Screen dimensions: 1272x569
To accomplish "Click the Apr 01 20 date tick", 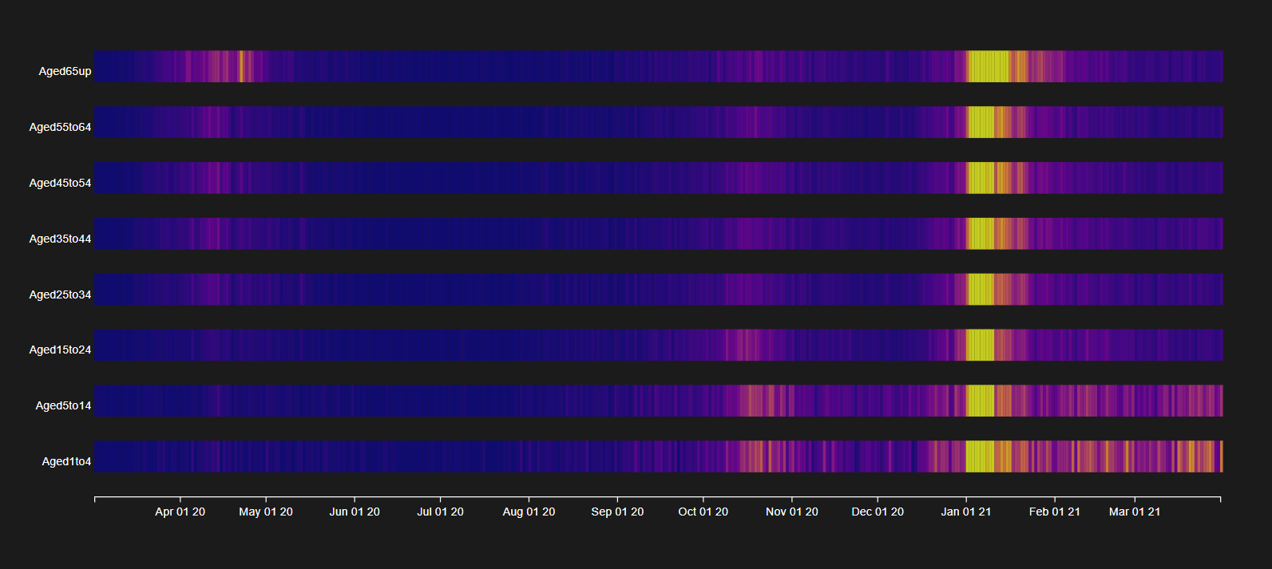I will (x=180, y=512).
